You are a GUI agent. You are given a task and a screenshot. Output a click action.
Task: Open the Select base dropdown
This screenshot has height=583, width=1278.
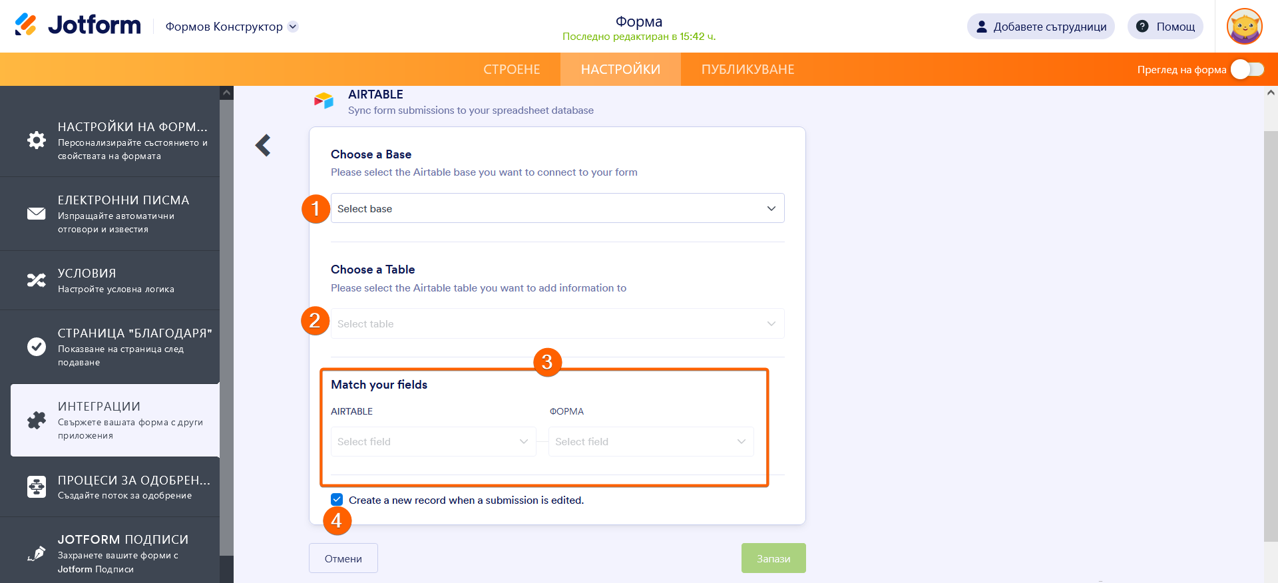pyautogui.click(x=557, y=208)
